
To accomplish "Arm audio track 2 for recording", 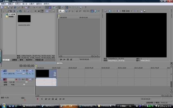I will pos(16,79).
